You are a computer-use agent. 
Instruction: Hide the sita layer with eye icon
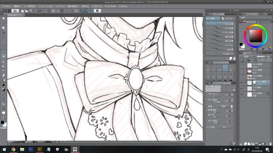pyautogui.click(x=241, y=89)
